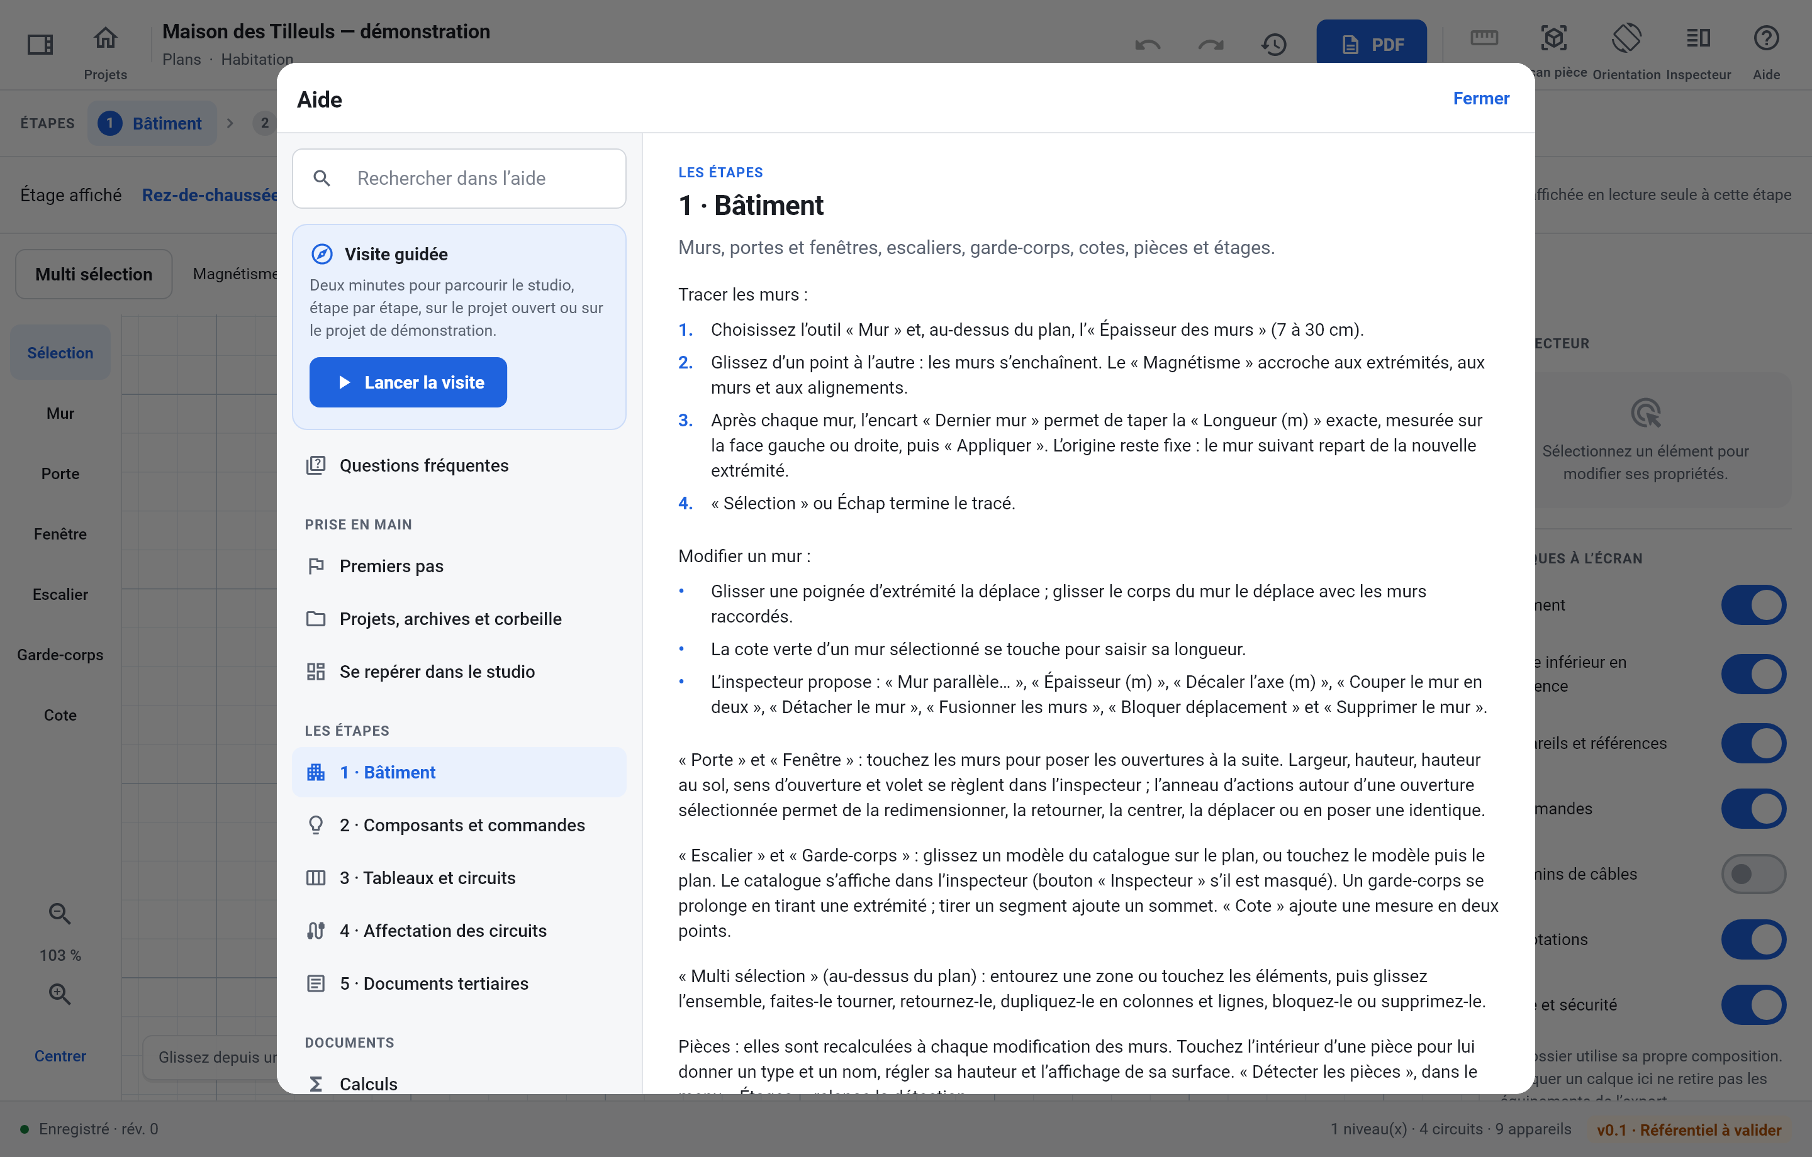Select the 1 · Bâtiment help topic

(x=459, y=773)
